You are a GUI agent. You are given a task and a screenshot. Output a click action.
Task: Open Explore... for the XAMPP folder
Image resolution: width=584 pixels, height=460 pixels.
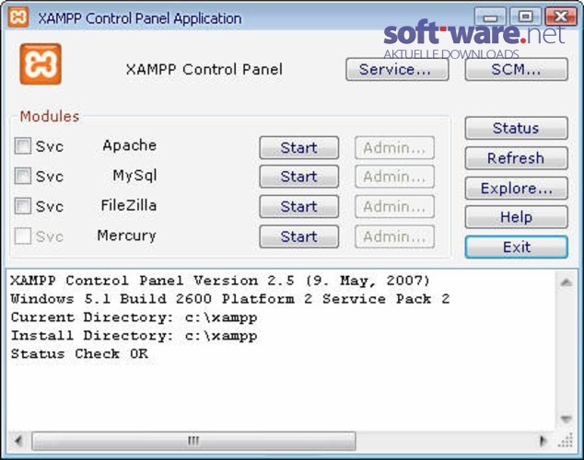(x=517, y=189)
